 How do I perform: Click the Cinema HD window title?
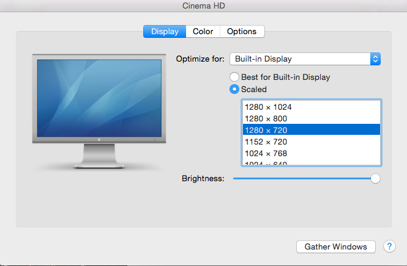tap(203, 5)
